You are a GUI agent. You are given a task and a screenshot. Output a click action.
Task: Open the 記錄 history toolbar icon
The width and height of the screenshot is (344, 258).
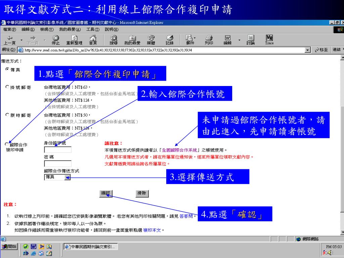tap(170, 40)
